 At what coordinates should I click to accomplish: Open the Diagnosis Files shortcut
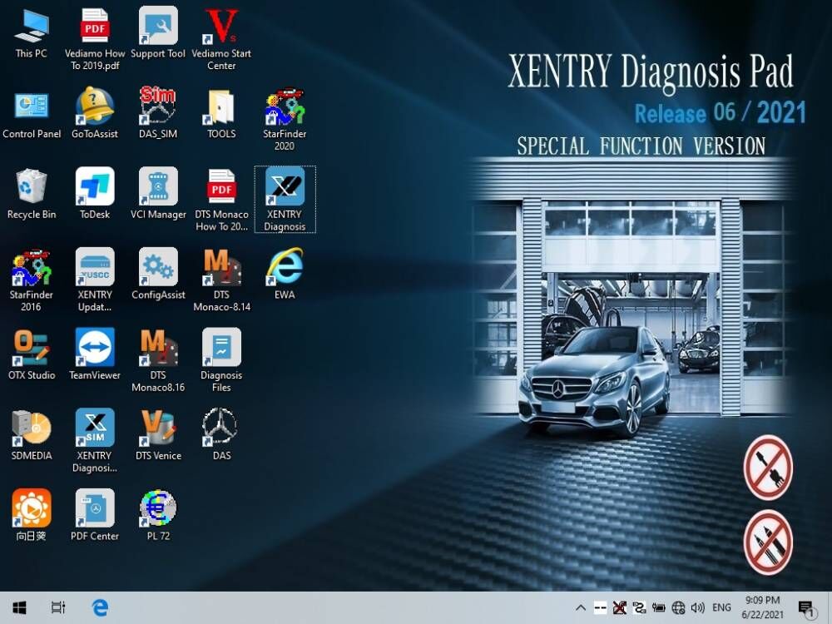pyautogui.click(x=221, y=361)
